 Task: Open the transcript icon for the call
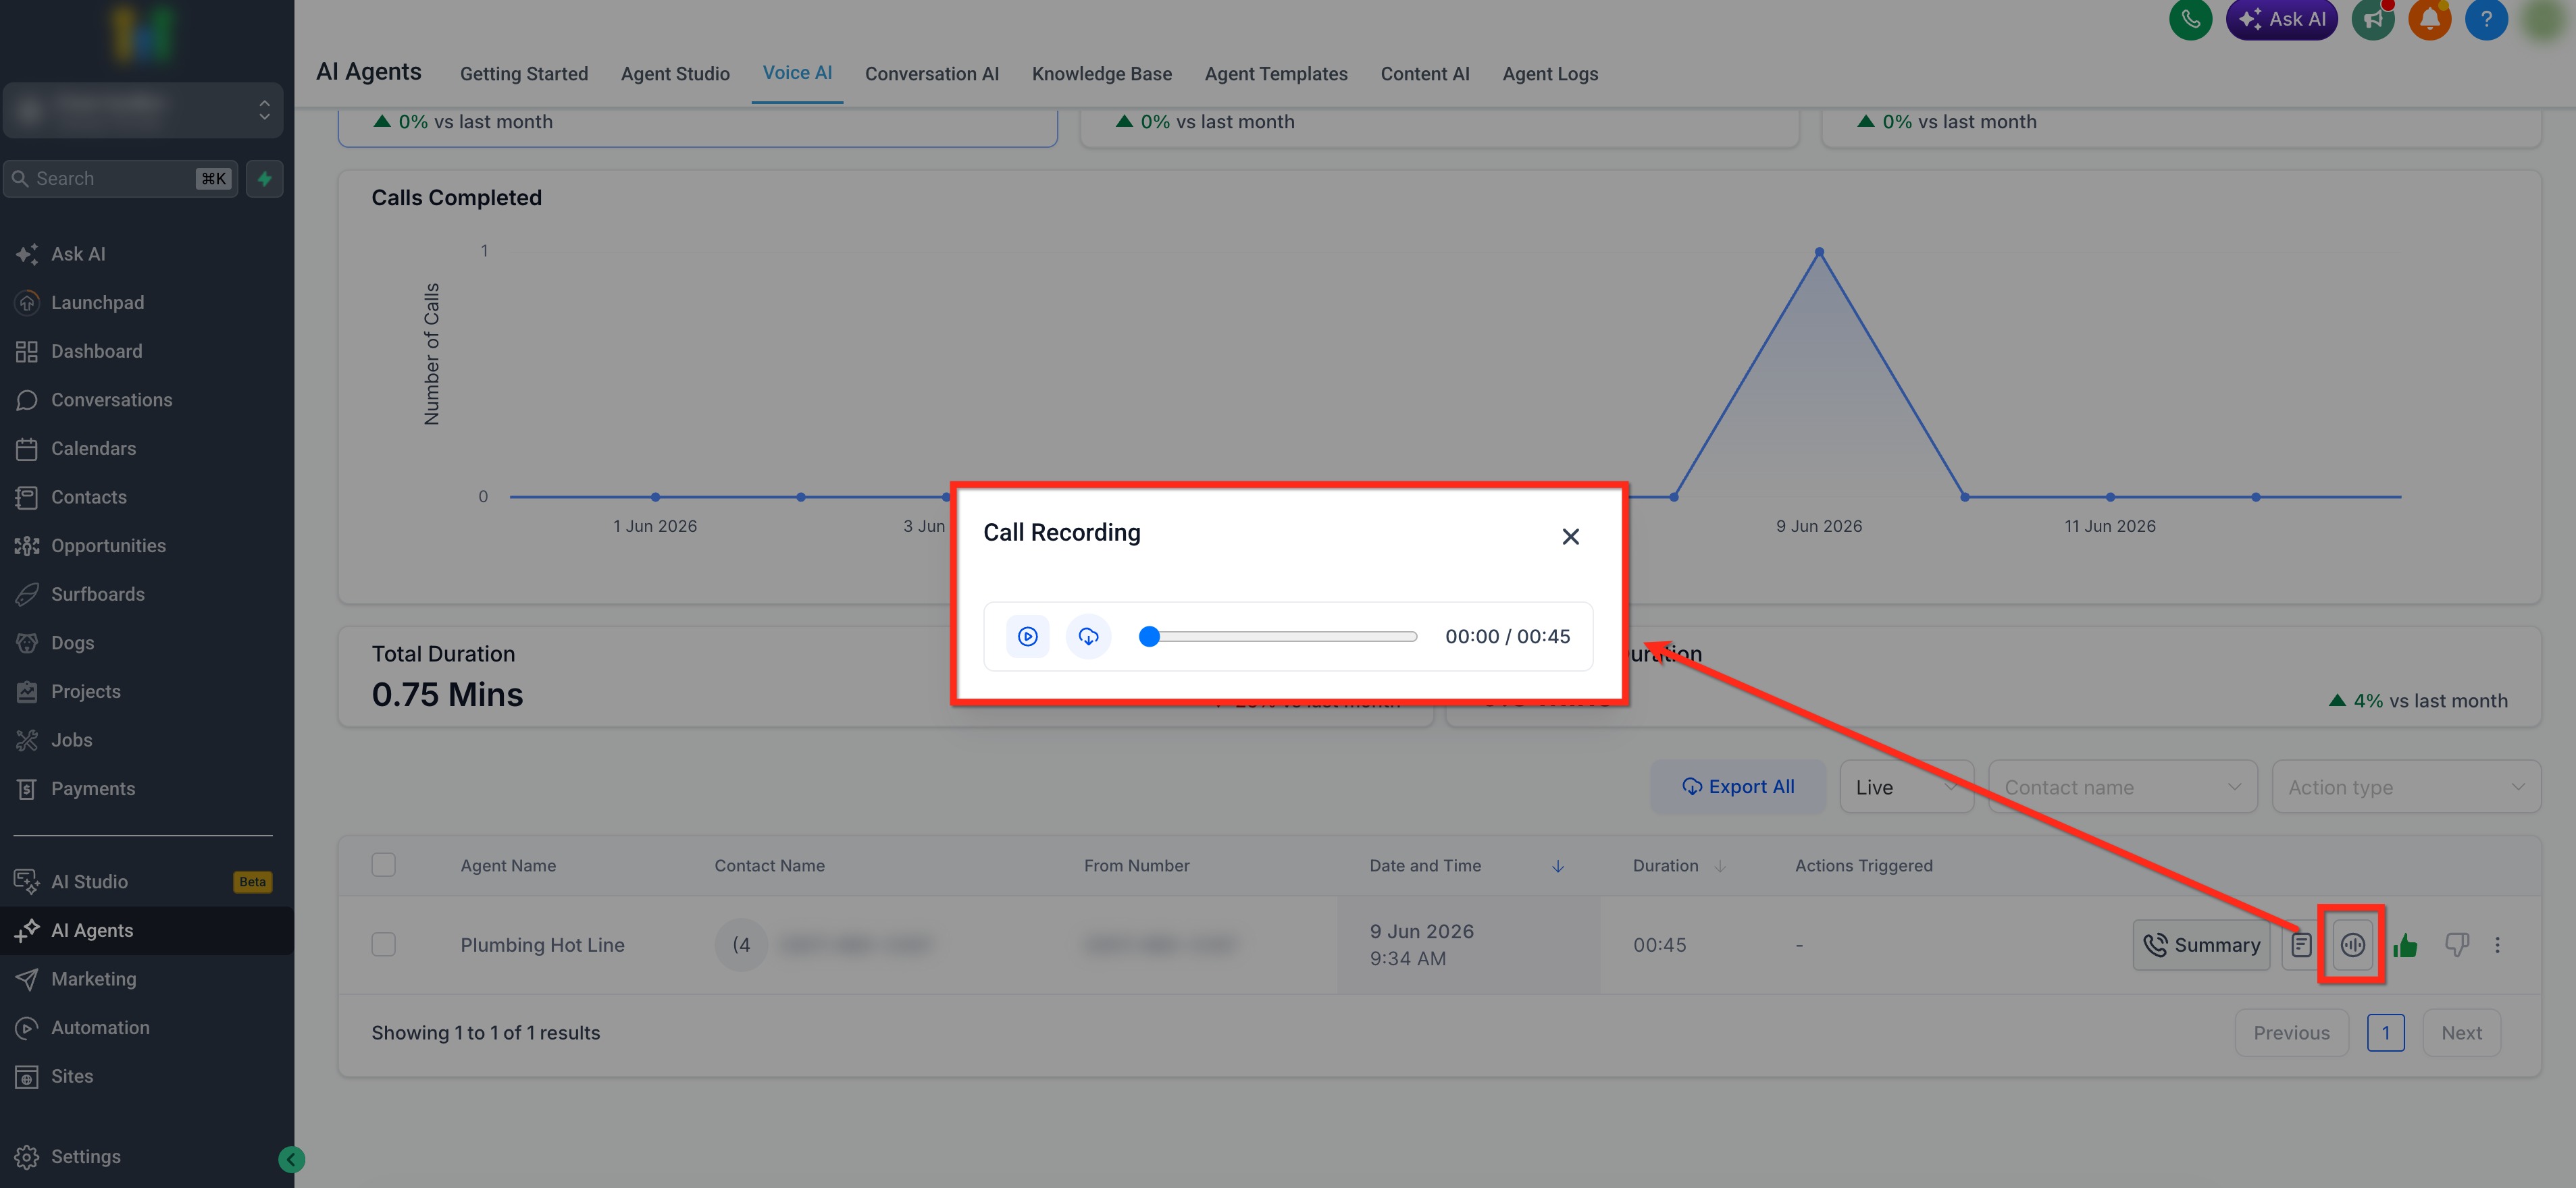pyautogui.click(x=2301, y=944)
